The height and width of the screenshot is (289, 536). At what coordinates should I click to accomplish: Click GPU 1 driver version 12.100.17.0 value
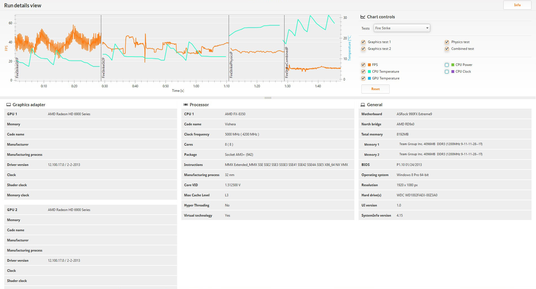[x=64, y=165]
